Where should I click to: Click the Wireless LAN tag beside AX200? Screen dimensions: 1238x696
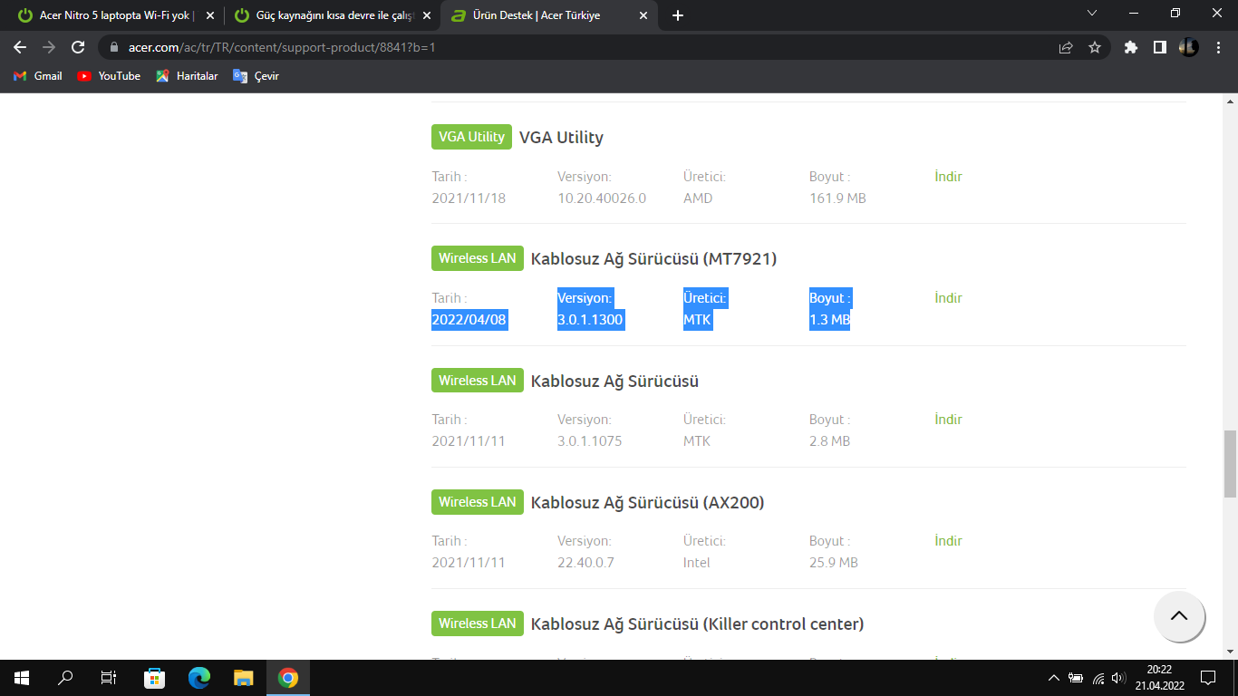pos(478,502)
